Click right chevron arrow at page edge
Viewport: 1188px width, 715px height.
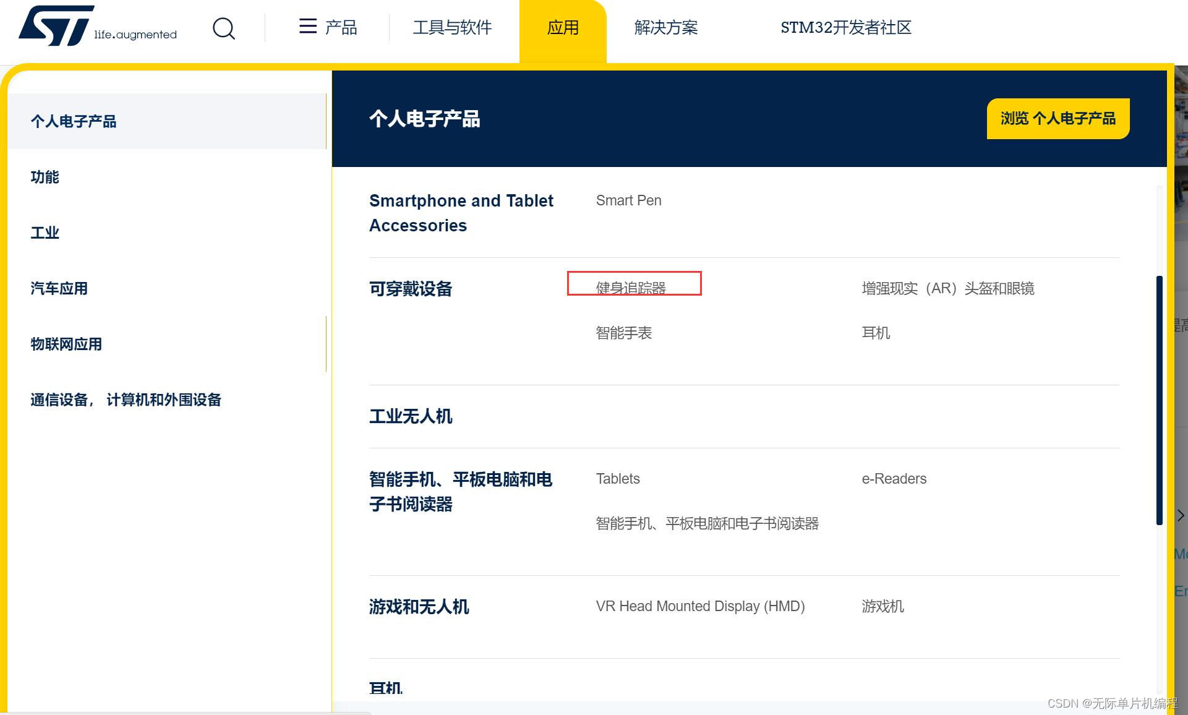pyautogui.click(x=1180, y=515)
